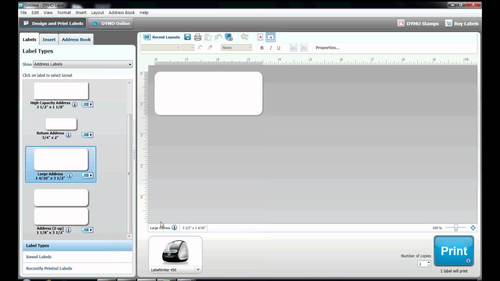Open the Properties dialog
The height and width of the screenshot is (281, 500).
tap(327, 48)
